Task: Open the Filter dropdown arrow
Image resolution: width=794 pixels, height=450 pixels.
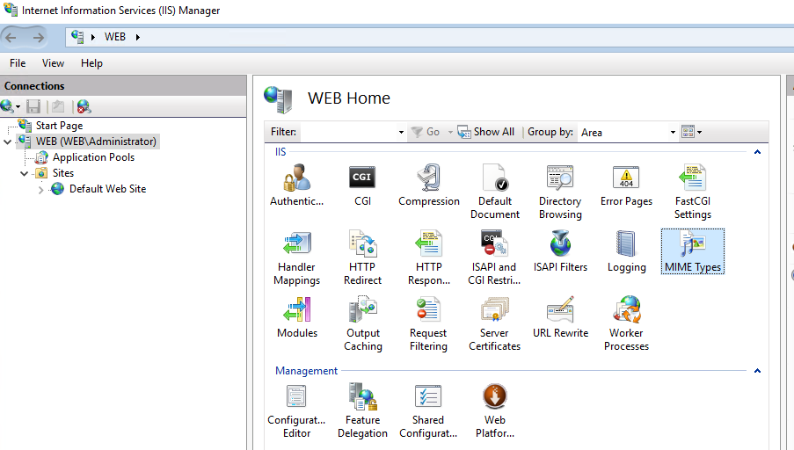Action: [x=401, y=132]
